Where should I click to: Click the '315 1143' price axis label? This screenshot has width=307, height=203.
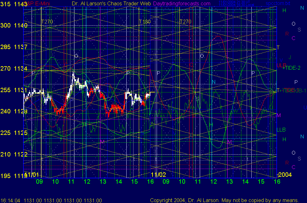pos(14,4)
